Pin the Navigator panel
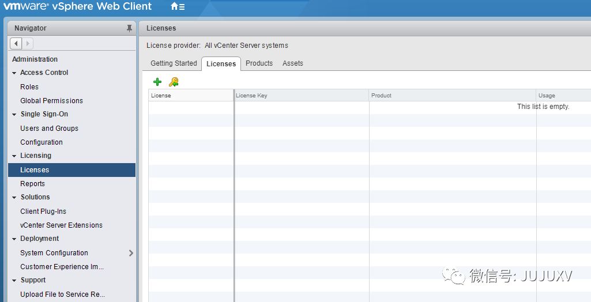The image size is (591, 302). coord(129,28)
